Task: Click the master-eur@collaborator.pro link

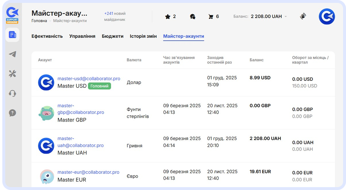Action: tap(88, 172)
